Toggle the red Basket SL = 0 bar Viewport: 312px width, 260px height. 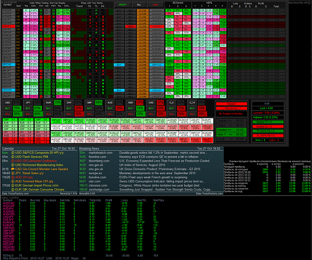tap(268, 127)
